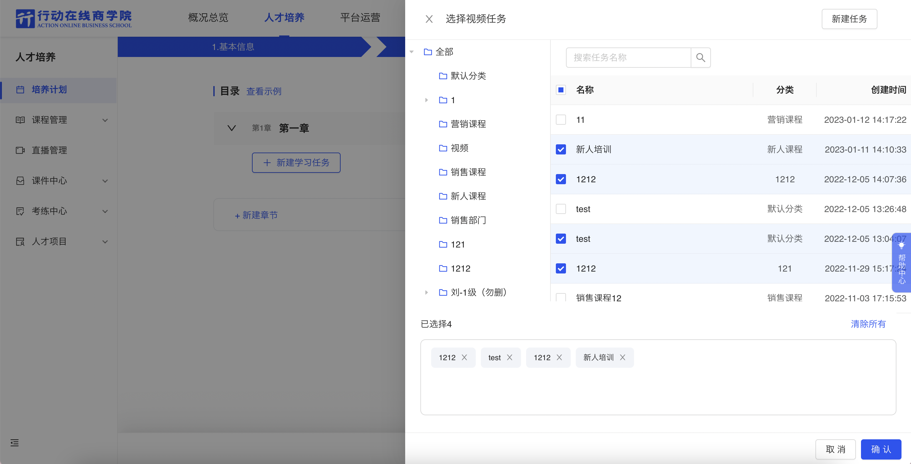Open the 帮助中心 help widget
Image resolution: width=911 pixels, height=464 pixels.
click(x=902, y=262)
